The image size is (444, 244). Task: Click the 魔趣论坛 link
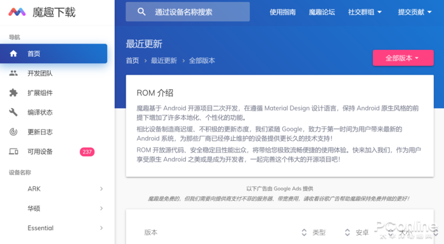point(322,12)
